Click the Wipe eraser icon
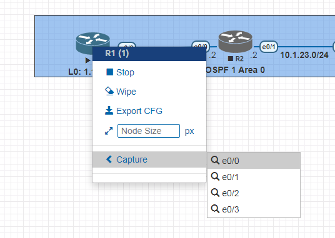The width and height of the screenshot is (335, 238). [109, 91]
